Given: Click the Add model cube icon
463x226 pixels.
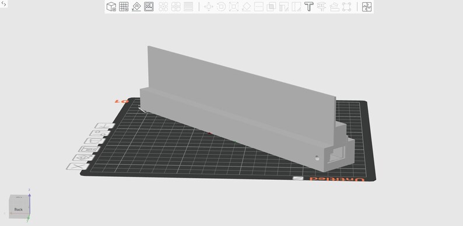Looking at the screenshot, I should 111,6.
